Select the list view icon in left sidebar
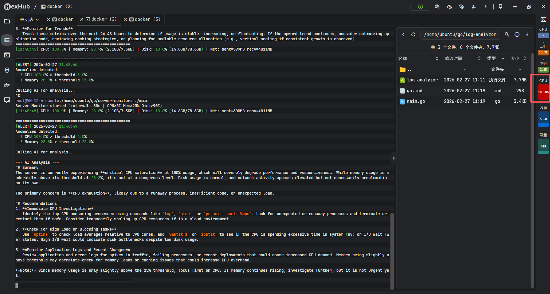The height and width of the screenshot is (294, 550). pyautogui.click(x=7, y=40)
